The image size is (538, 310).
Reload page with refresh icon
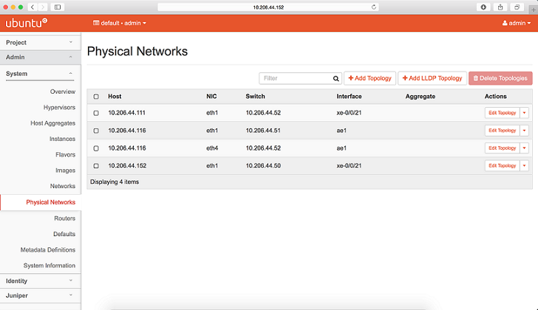pos(374,7)
